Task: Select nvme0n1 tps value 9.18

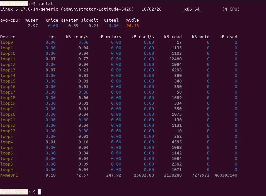Action: coord(51,175)
